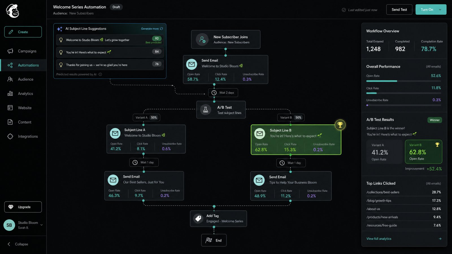This screenshot has height=254, width=452.
Task: Click the Draft status badge
Action: tap(116, 7)
